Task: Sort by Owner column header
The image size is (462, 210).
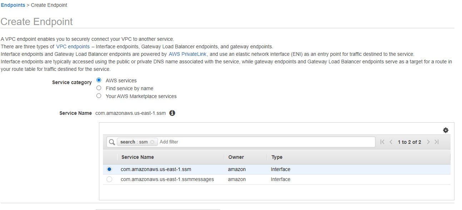Action: (236, 157)
